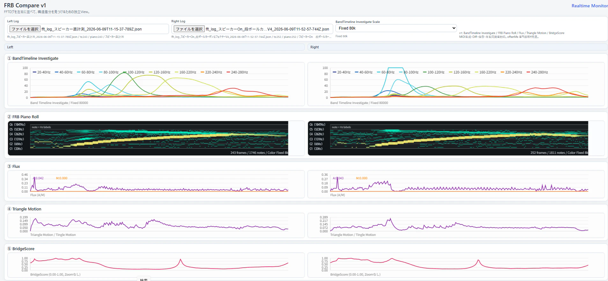
Task: Click the Fixed 80k dropdown arrow
Action: tap(454, 28)
